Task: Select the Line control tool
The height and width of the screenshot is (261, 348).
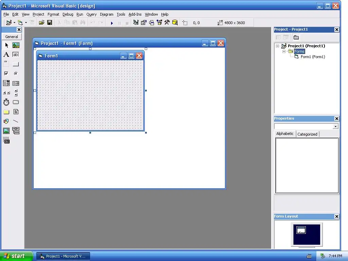Action: (16, 121)
